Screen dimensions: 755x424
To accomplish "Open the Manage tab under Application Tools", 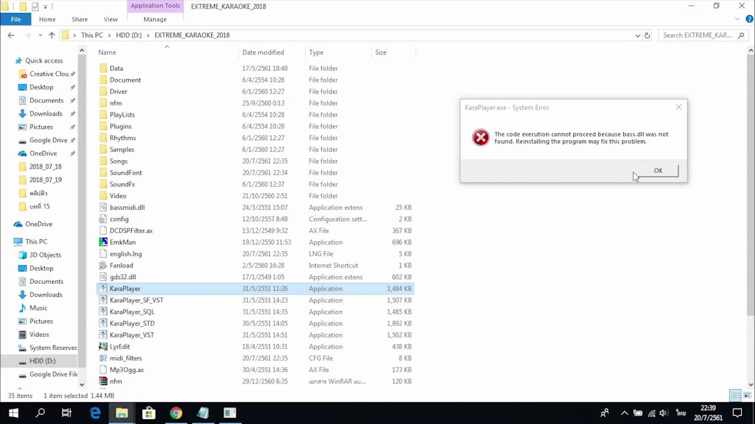I will 155,19.
